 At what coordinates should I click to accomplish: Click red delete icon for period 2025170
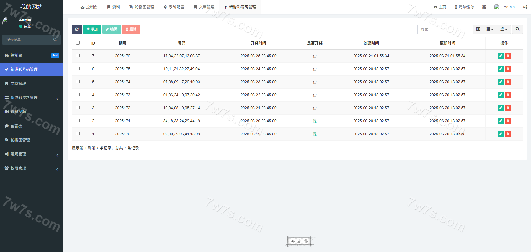(508, 134)
